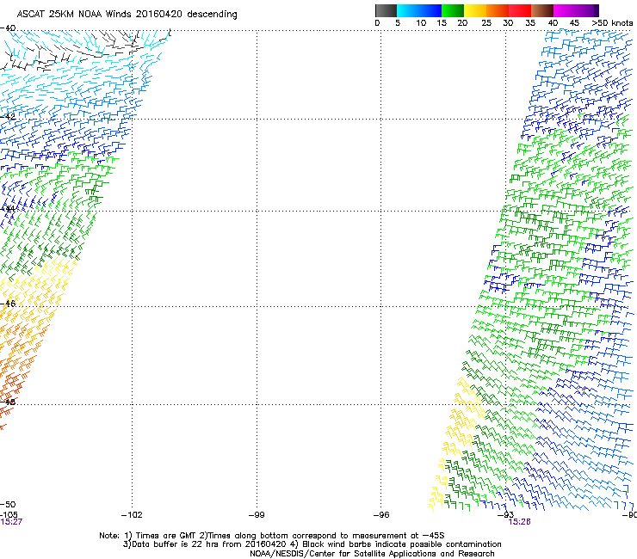Screen dimensions: 637x559
Task: Click the 15:26 pass time label
Action: click(520, 522)
